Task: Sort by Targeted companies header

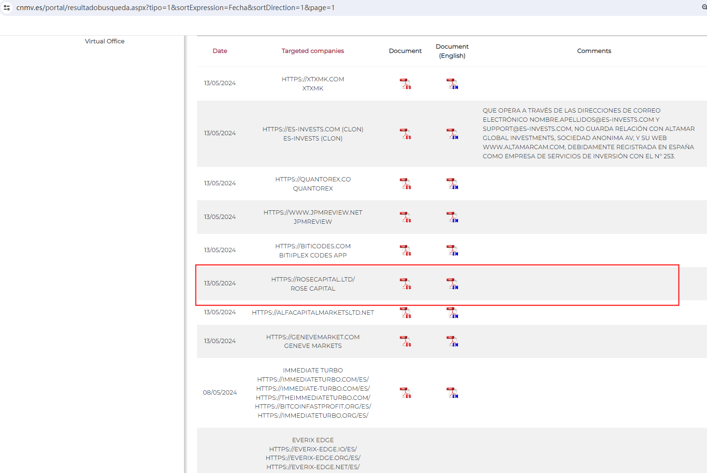Action: click(x=313, y=51)
